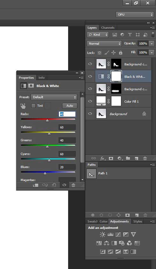Create new fill or adjustment layer icon
Screen dimensions: 156x269
click(x=120, y=158)
